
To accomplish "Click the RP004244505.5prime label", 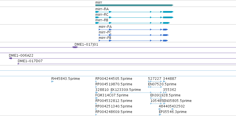I will [x=114, y=79].
